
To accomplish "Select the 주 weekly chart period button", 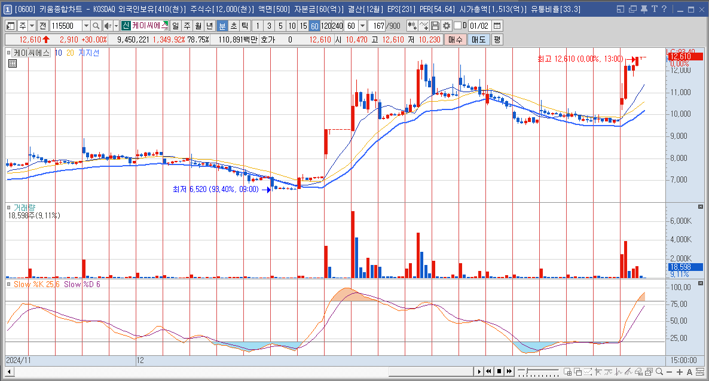I will [187, 26].
